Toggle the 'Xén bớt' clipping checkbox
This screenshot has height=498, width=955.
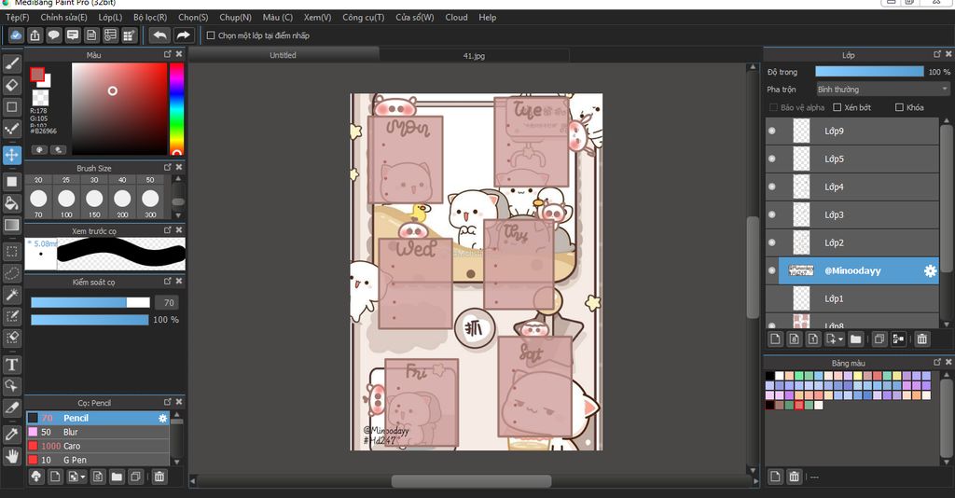click(837, 107)
